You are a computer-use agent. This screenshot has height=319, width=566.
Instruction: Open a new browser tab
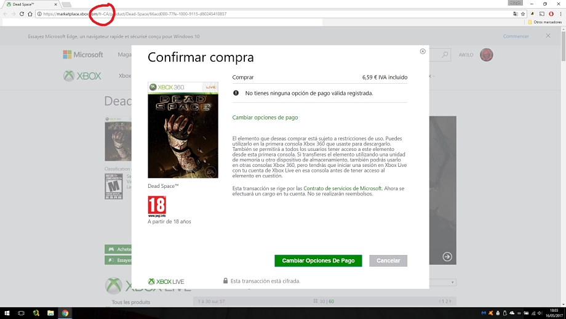pyautogui.click(x=66, y=4)
